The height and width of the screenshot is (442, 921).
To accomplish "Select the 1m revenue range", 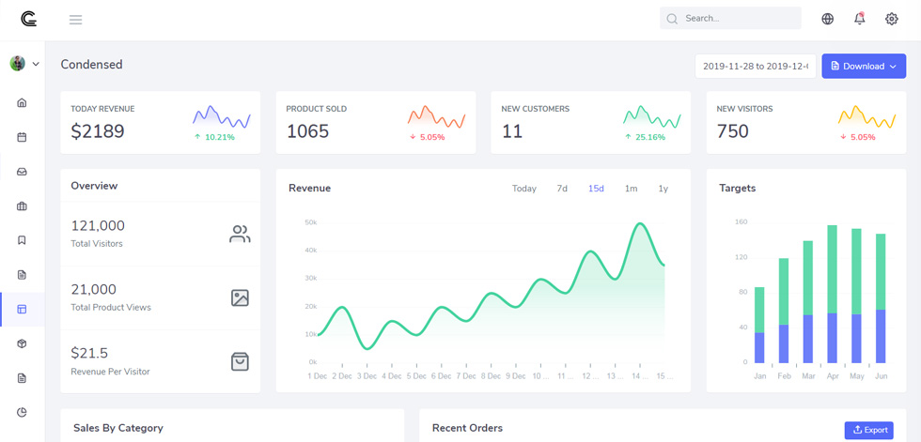I will [631, 189].
